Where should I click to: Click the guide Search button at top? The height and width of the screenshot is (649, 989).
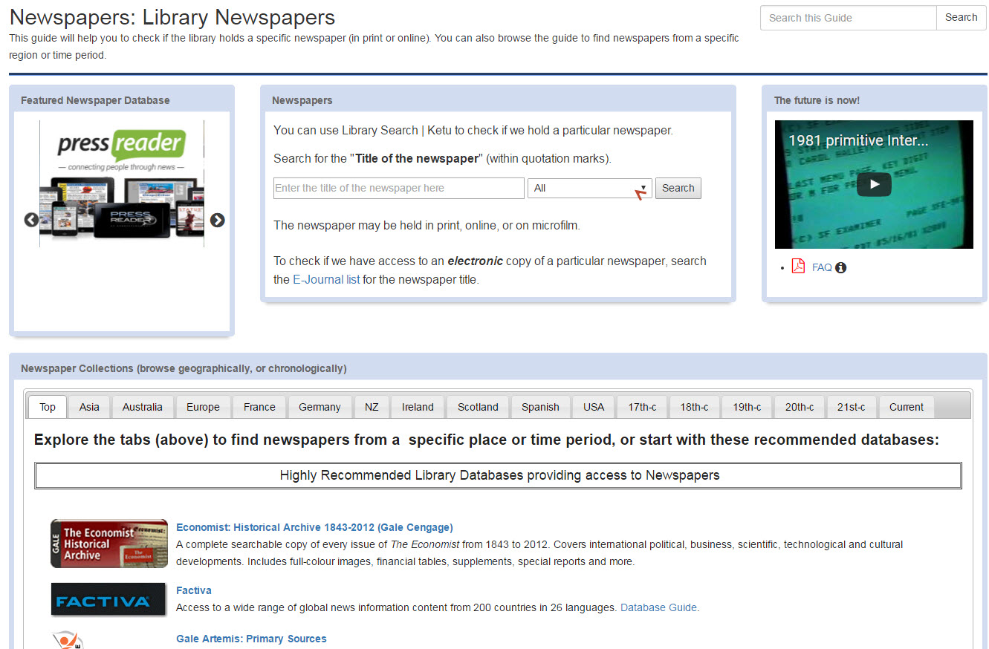(962, 18)
